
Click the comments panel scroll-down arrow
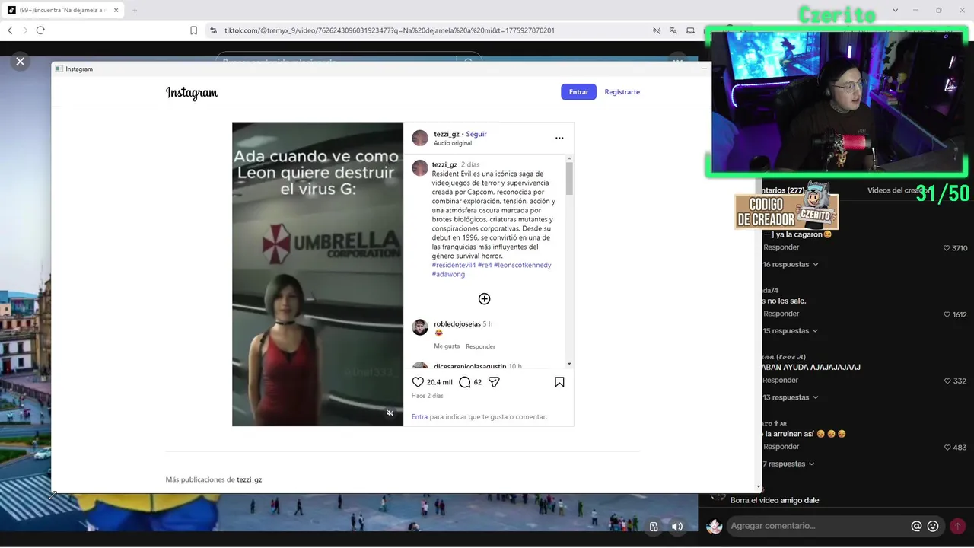click(x=569, y=364)
